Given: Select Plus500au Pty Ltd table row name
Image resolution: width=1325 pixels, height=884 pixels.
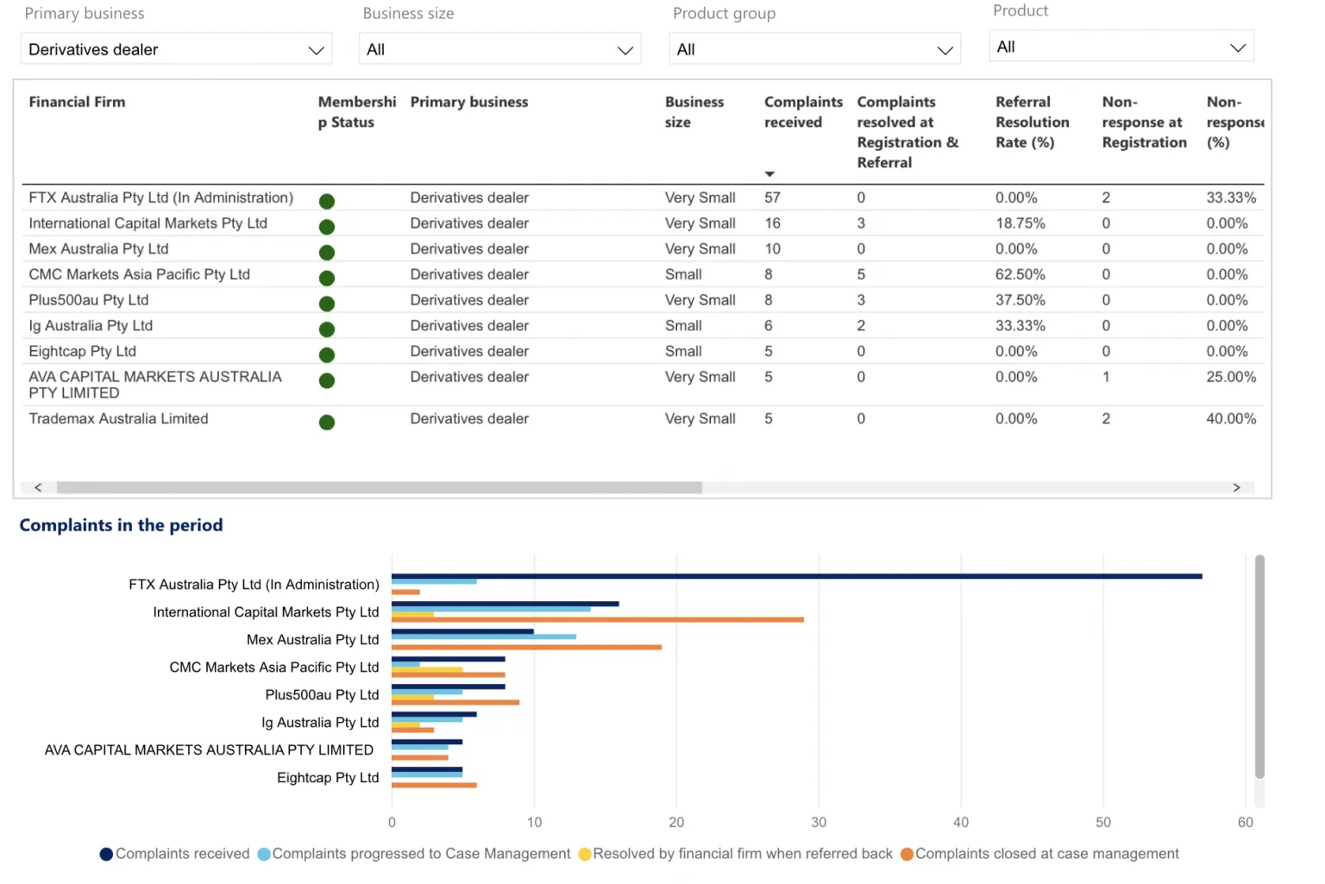Looking at the screenshot, I should tap(89, 300).
